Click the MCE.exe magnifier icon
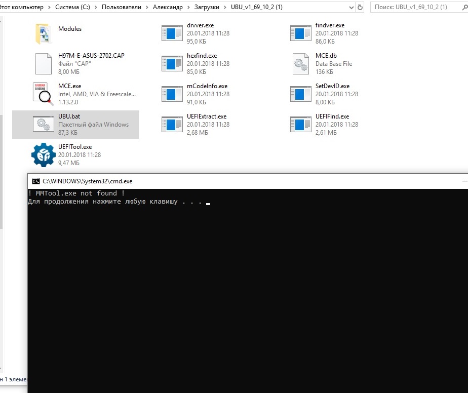 [43, 94]
